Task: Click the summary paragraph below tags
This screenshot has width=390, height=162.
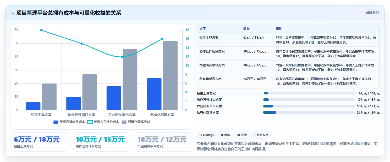Action: 287,147
